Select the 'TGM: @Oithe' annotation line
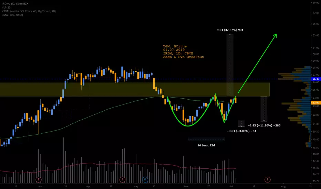Viewport: 321px width, 189px height. [x=175, y=46]
